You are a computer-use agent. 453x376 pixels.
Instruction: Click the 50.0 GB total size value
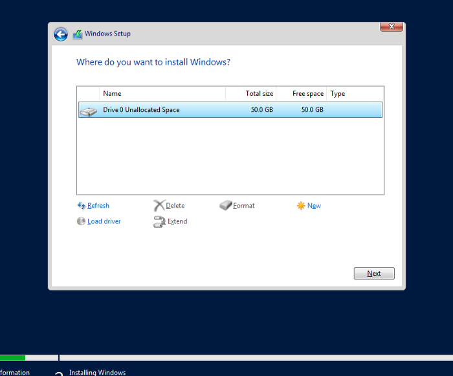click(x=261, y=109)
